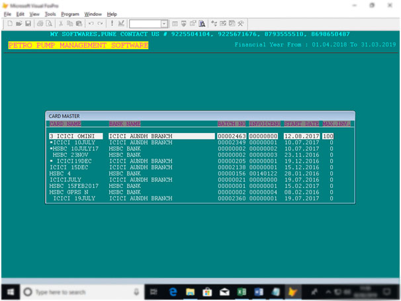This screenshot has height=301, width=401.
Task: Click the START DATE column header
Action: pos(302,124)
